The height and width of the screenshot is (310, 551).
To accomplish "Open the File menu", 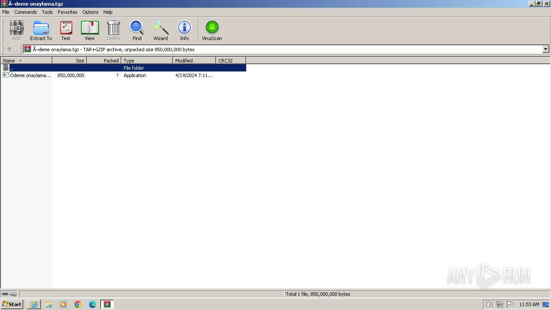I will pos(6,12).
